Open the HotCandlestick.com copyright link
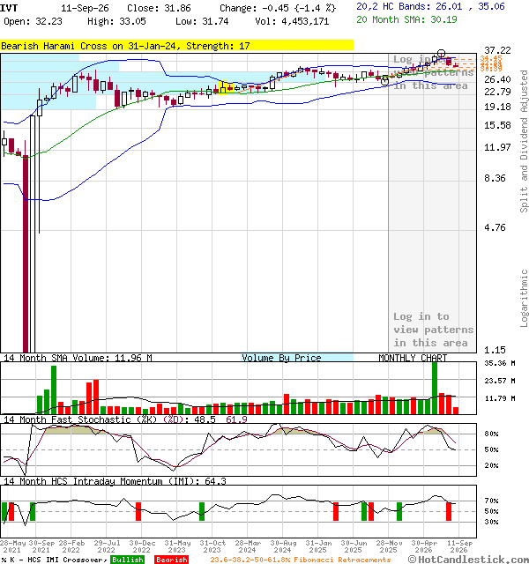This screenshot has width=529, height=564. tap(468, 560)
